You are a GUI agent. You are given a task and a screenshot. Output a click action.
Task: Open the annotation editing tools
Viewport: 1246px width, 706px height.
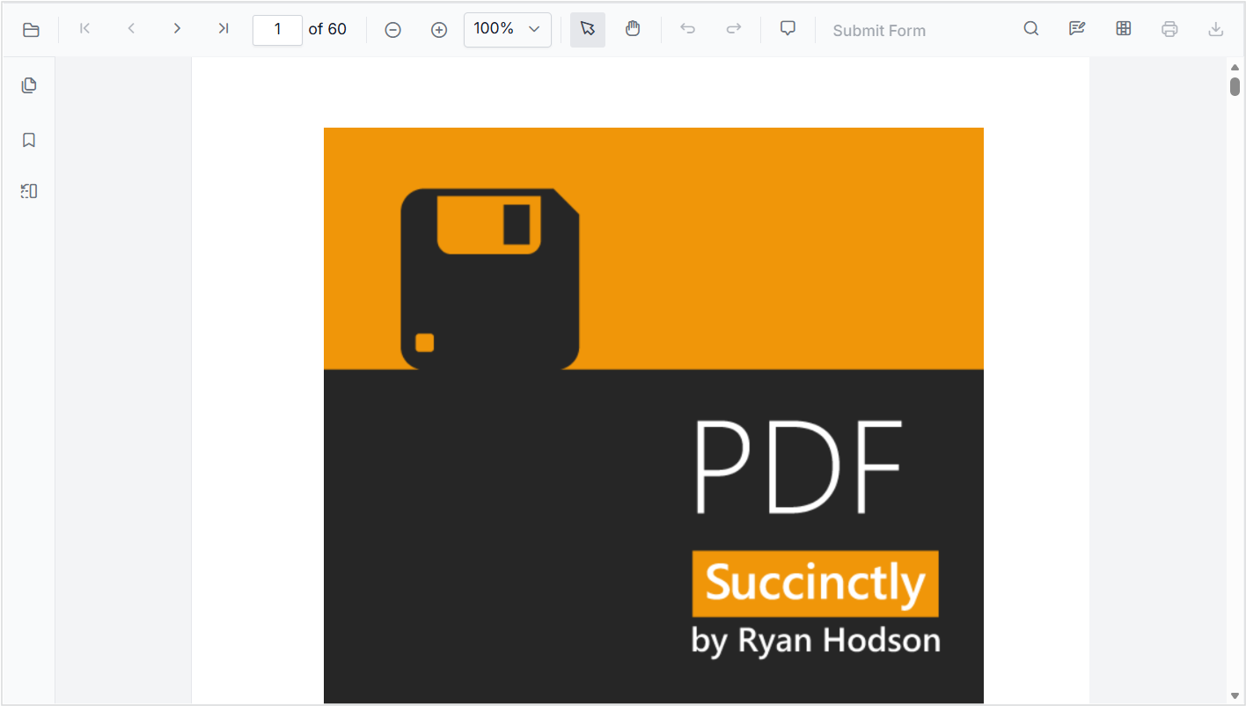[1077, 28]
